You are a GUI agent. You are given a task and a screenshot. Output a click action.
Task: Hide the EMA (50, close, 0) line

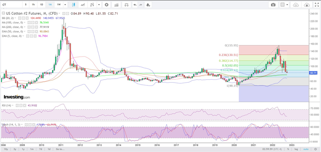coord(29,32)
